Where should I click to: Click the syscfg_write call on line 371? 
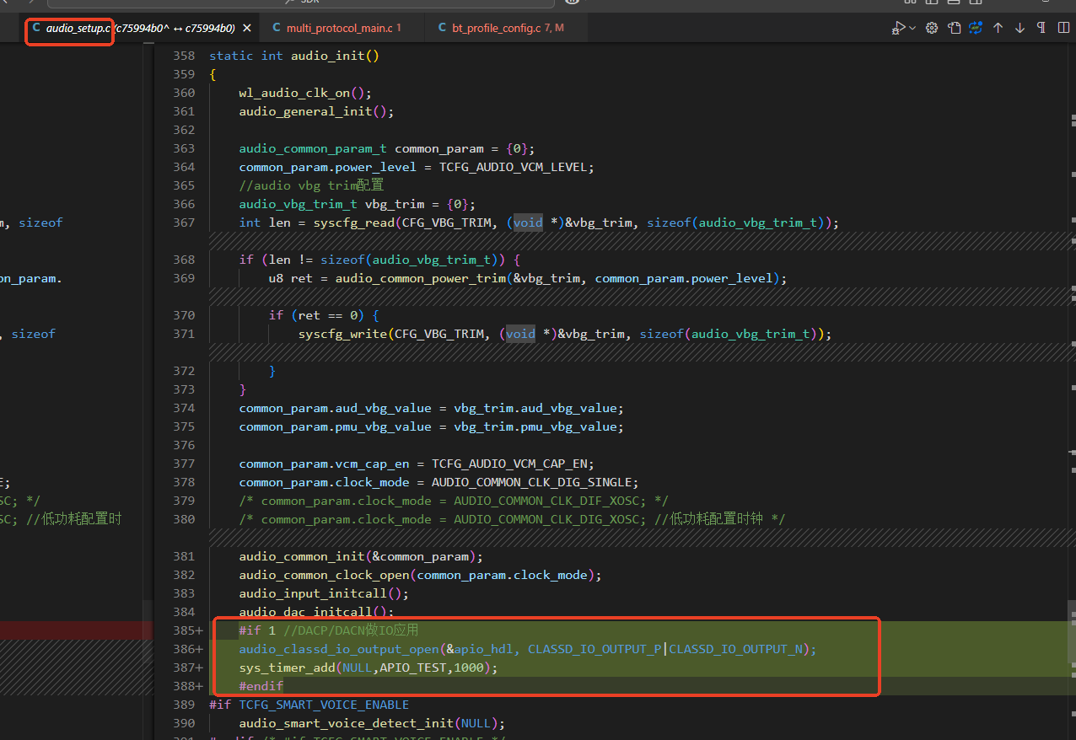click(342, 334)
